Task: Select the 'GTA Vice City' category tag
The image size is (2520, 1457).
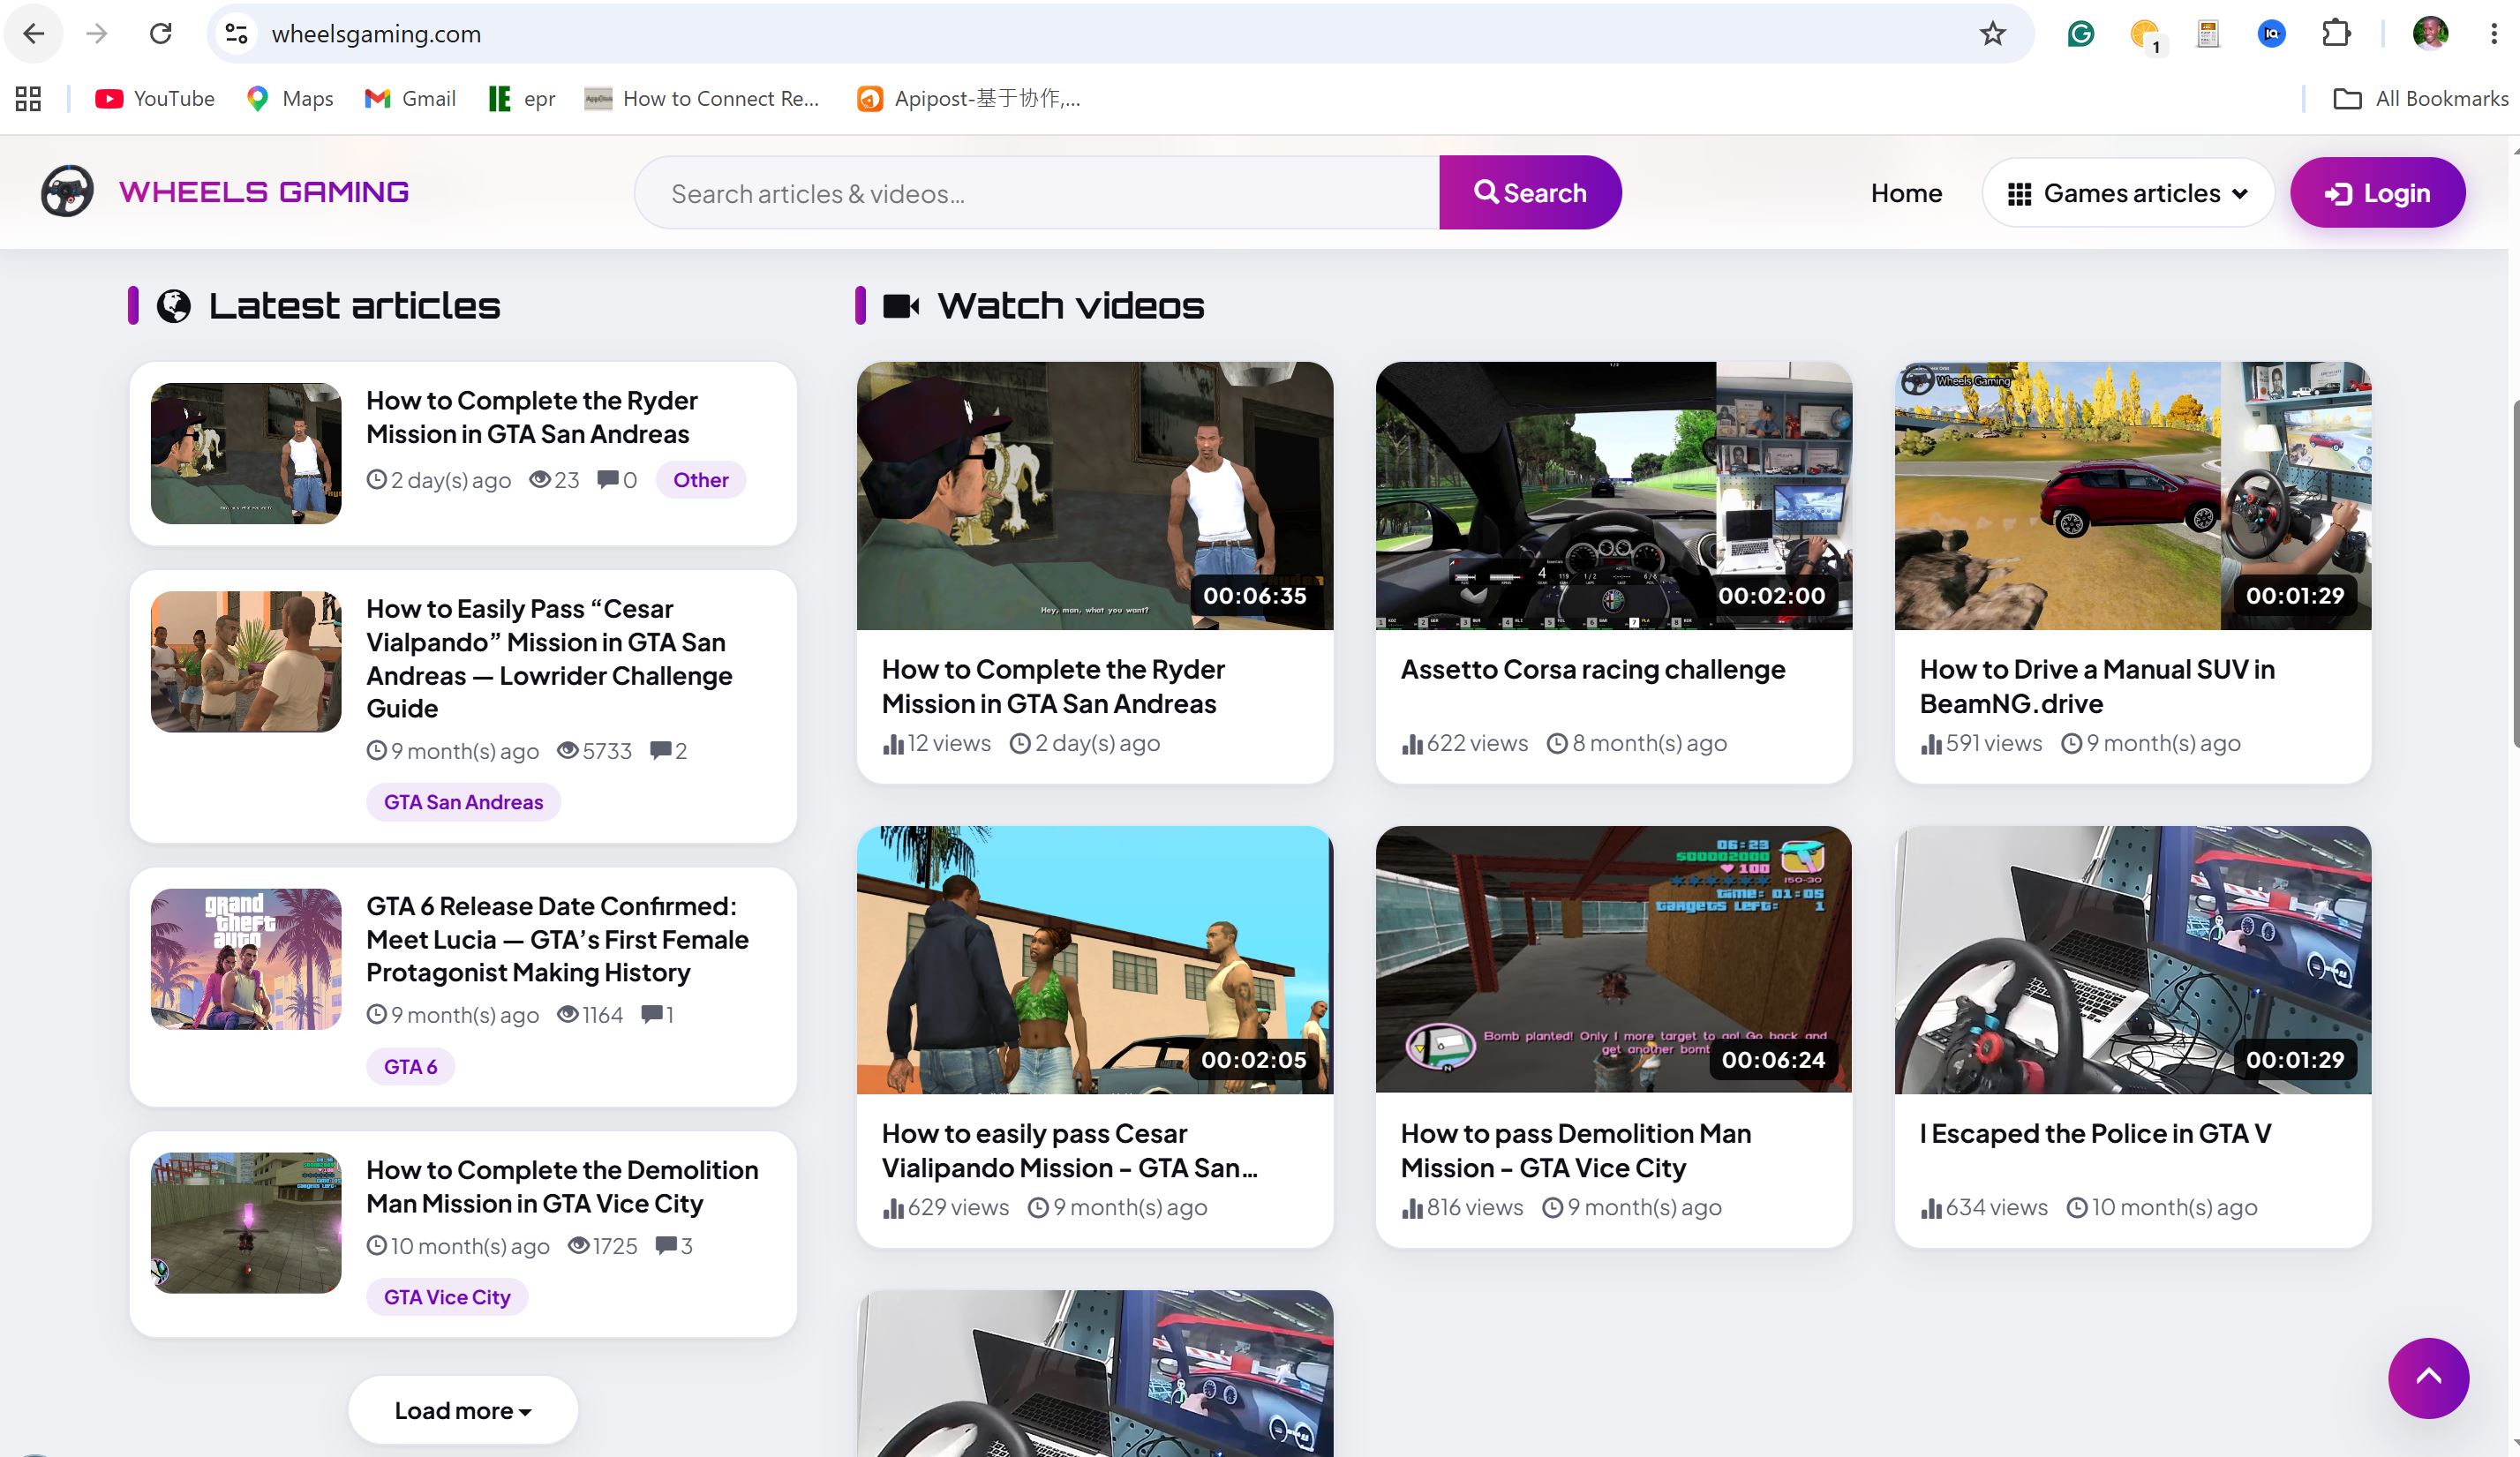Action: point(447,1297)
